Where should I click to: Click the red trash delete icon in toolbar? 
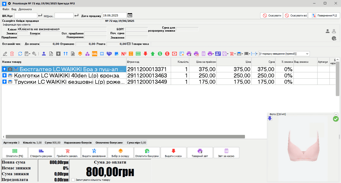pyautogui.click(x=12, y=54)
